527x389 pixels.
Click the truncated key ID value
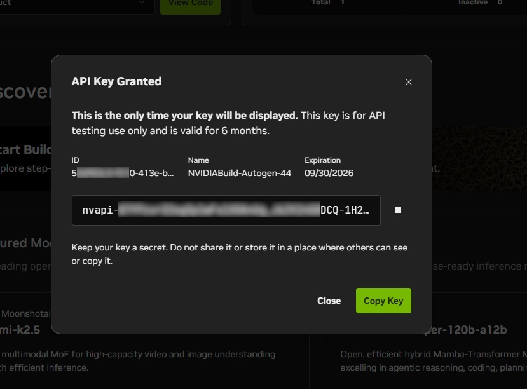123,173
